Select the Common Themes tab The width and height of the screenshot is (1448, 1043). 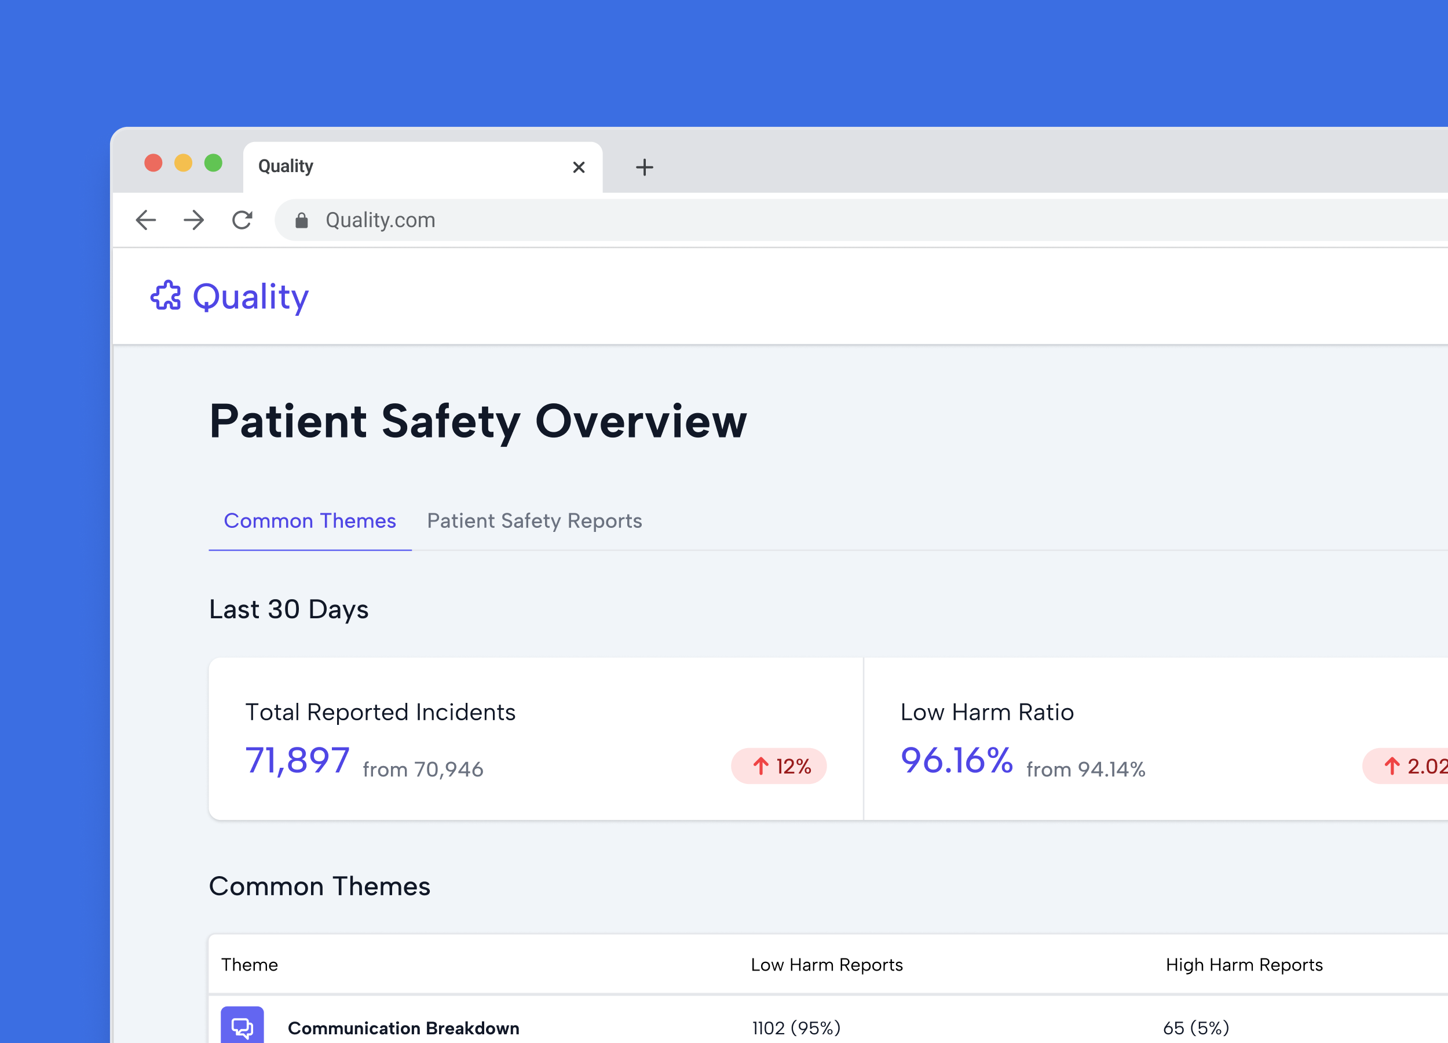click(310, 521)
